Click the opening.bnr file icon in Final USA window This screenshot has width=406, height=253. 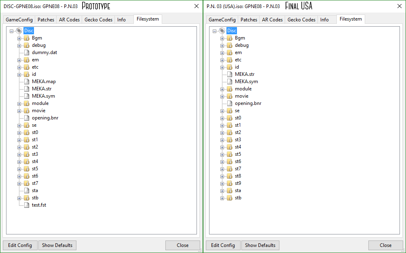(x=230, y=103)
